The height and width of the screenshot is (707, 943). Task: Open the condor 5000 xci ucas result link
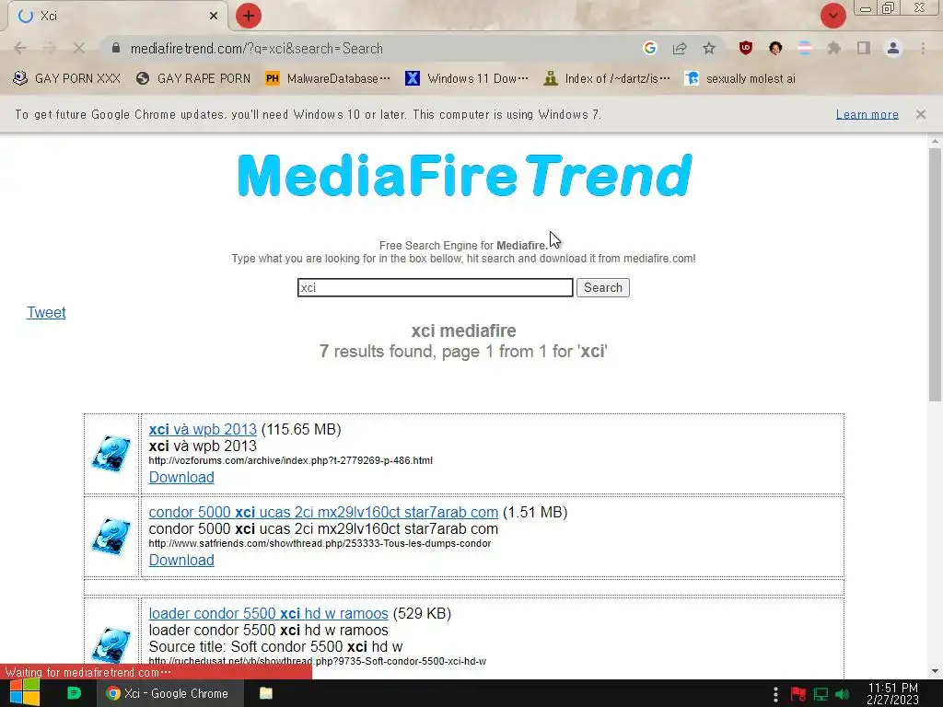323,512
